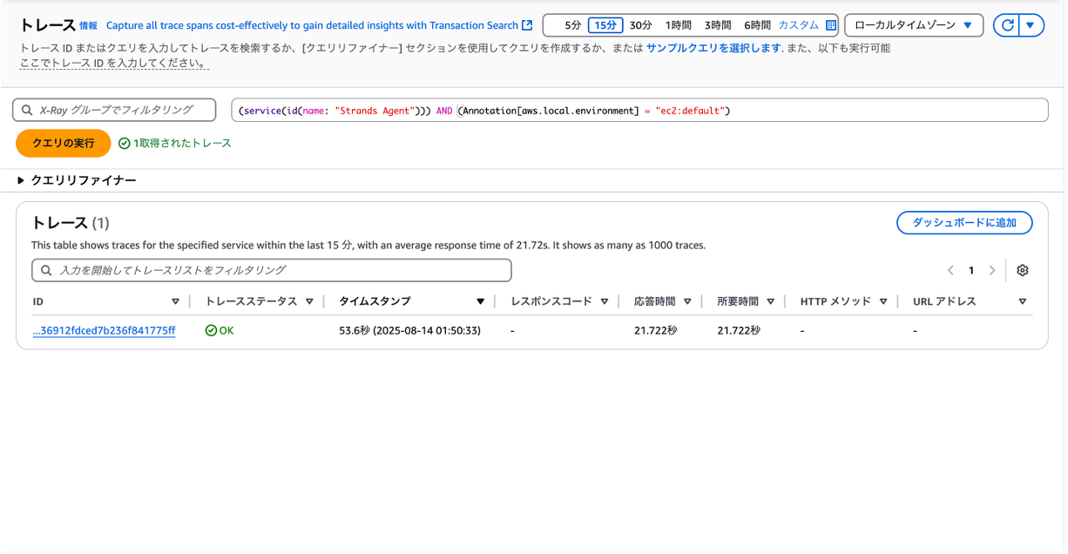Open the ローカルタイムゾーン dropdown
Image resolution: width=1068 pixels, height=554 pixels.
(x=914, y=25)
